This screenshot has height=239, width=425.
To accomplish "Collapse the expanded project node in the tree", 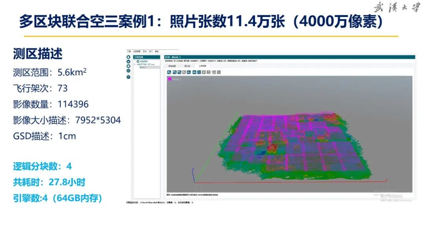I will tap(135, 65).
